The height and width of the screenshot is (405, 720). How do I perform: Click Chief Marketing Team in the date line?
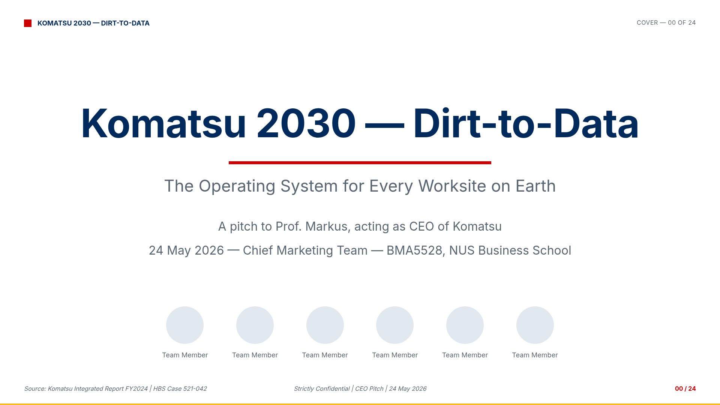[305, 250]
